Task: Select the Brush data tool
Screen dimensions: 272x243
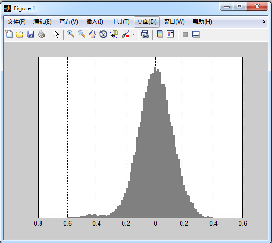Action: tap(125, 34)
